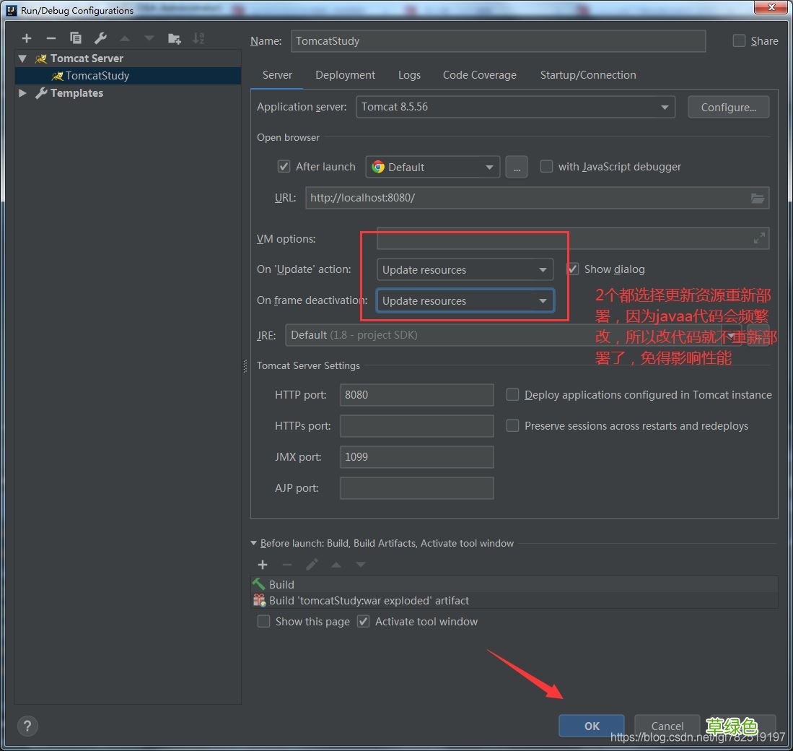Expand the Templates tree node
Image resolution: width=793 pixels, height=751 pixels.
pyautogui.click(x=23, y=93)
